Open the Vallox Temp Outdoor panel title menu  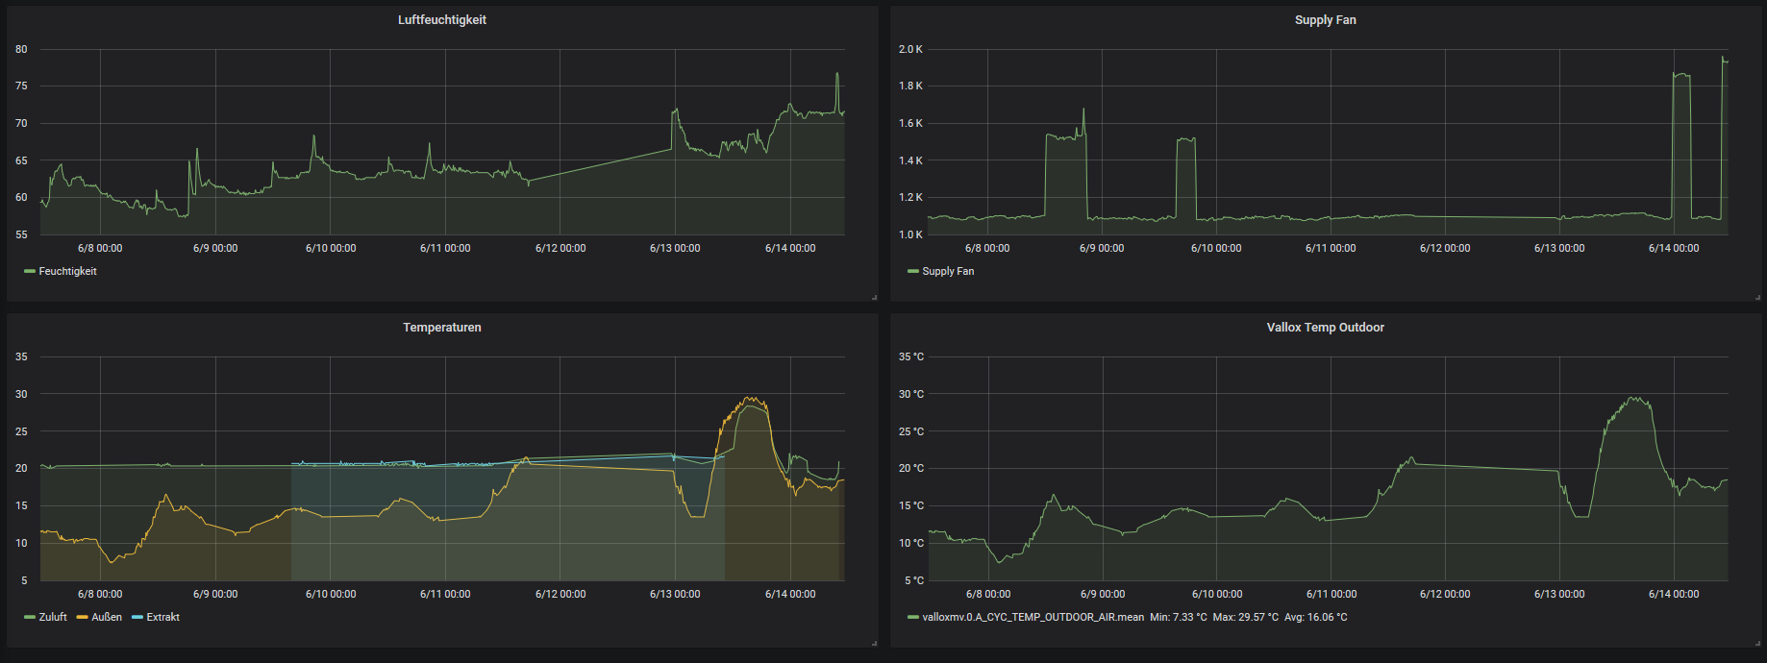click(1326, 328)
